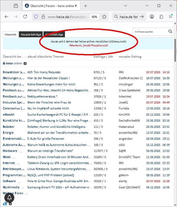Open thread Nettiquettenverstoss ?

[42, 97]
